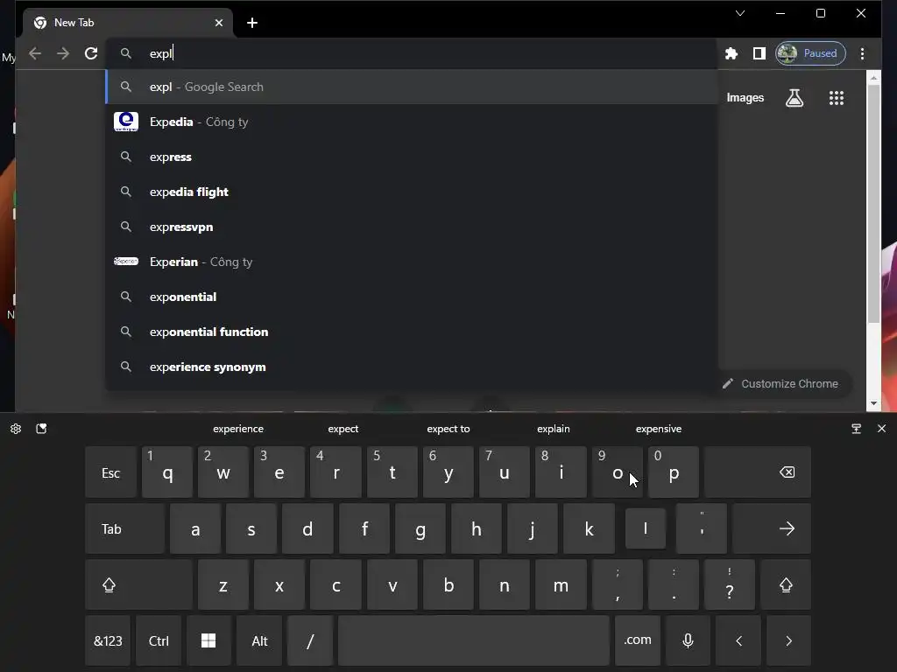Open tab search chevron in title bar
The height and width of the screenshot is (672, 897).
pos(739,13)
